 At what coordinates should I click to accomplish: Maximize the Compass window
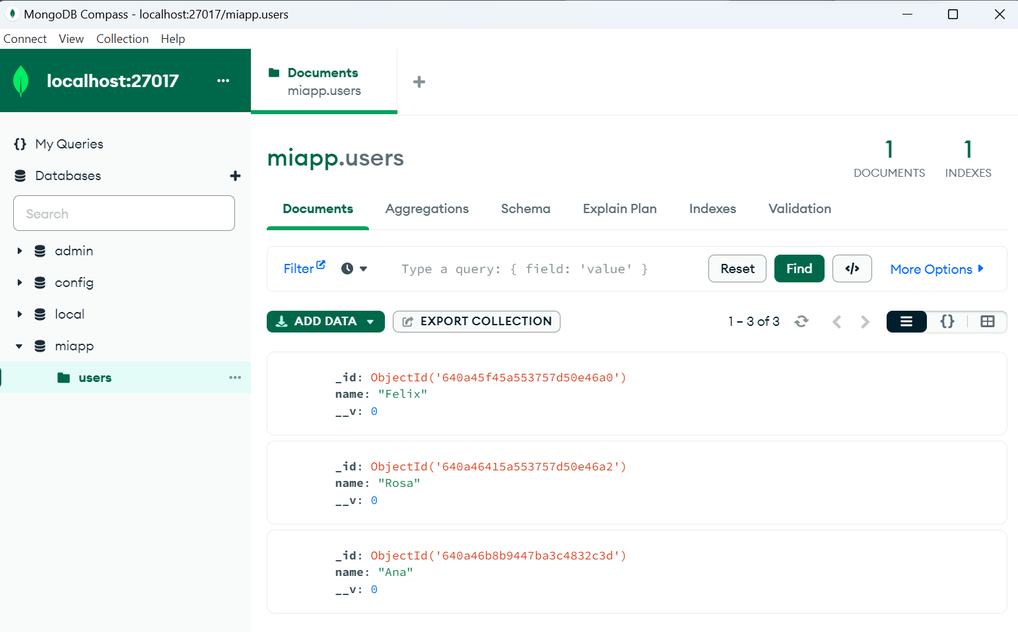tap(953, 14)
